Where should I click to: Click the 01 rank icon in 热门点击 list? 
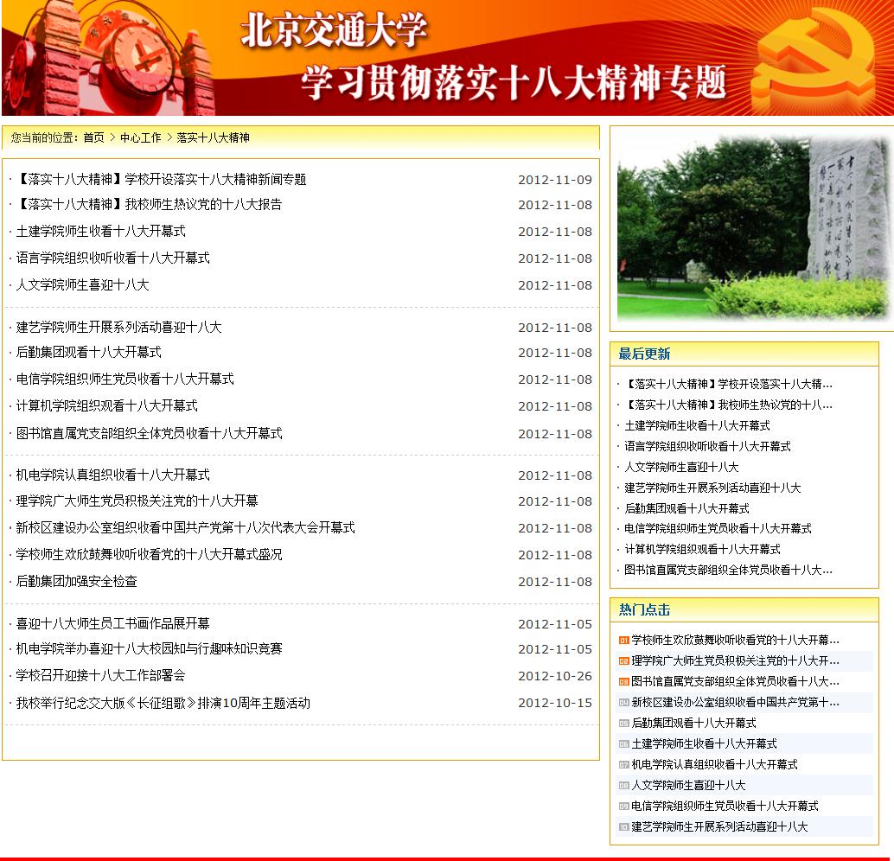point(622,640)
